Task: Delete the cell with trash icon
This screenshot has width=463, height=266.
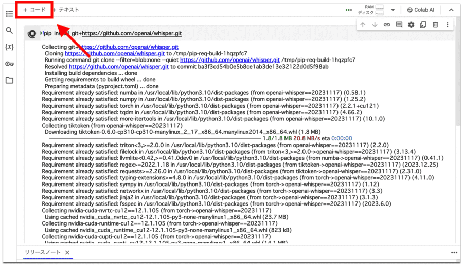Action: [x=435, y=25]
